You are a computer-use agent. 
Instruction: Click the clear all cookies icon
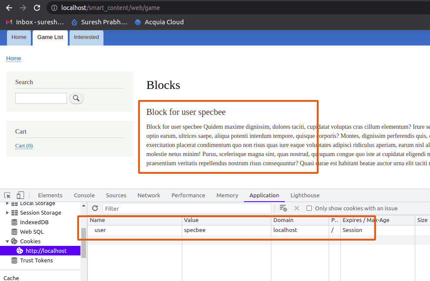tap(283, 209)
